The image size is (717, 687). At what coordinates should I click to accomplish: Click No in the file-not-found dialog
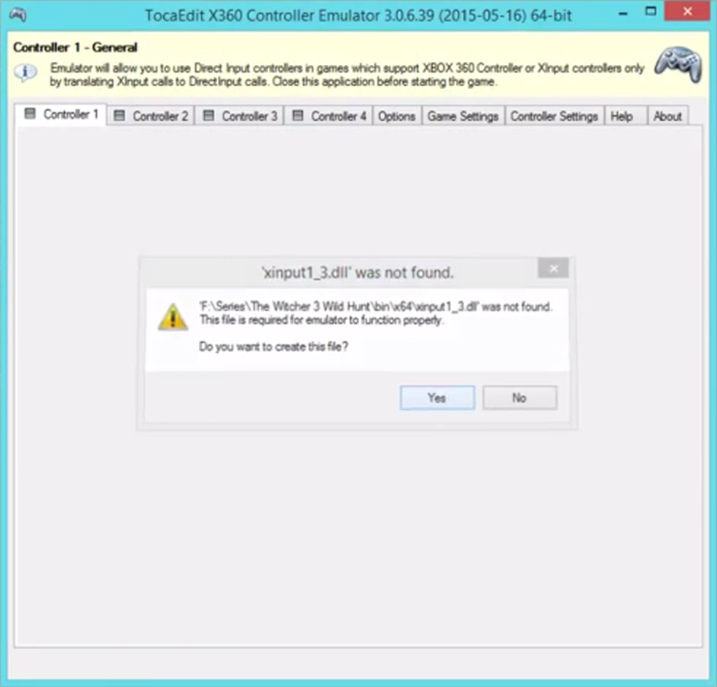pyautogui.click(x=520, y=397)
